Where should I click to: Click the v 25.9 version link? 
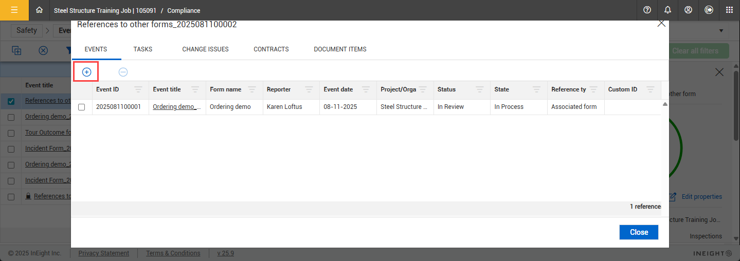click(x=225, y=253)
